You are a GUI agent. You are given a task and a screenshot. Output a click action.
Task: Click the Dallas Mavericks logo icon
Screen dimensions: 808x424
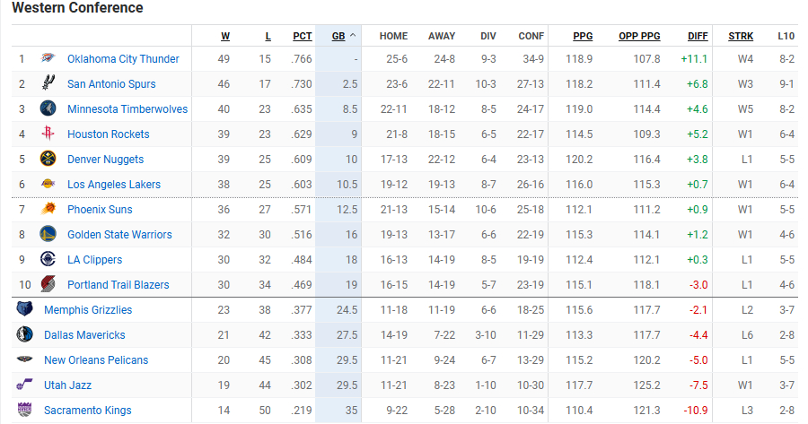[x=25, y=334]
